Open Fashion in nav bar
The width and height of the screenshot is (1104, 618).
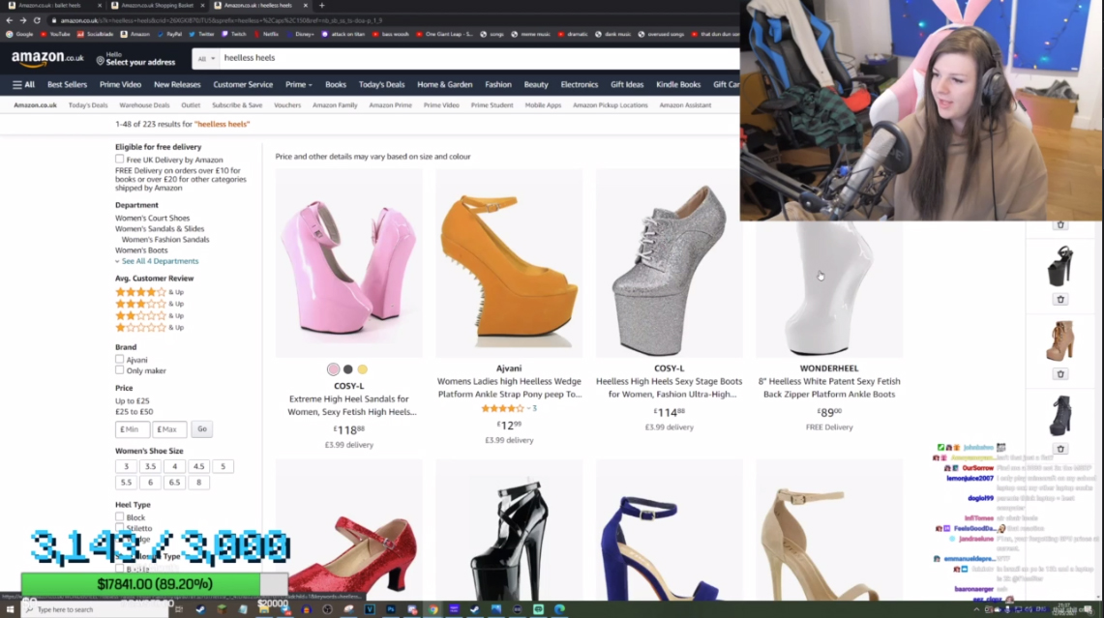(497, 84)
